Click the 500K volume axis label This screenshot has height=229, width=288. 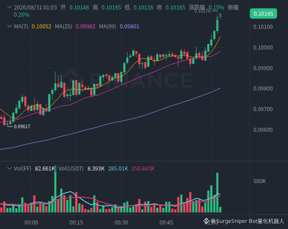(260, 181)
